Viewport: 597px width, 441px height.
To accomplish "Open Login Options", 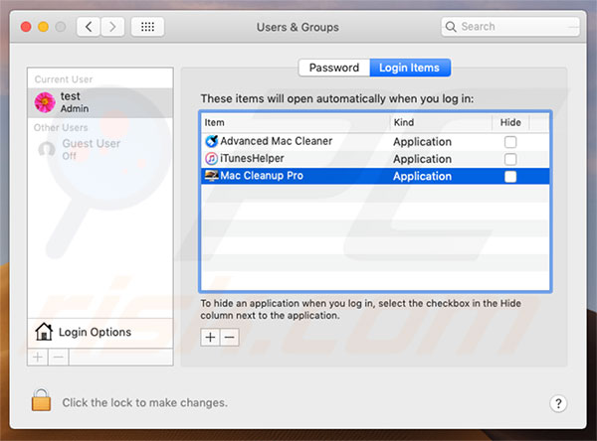I will click(100, 333).
